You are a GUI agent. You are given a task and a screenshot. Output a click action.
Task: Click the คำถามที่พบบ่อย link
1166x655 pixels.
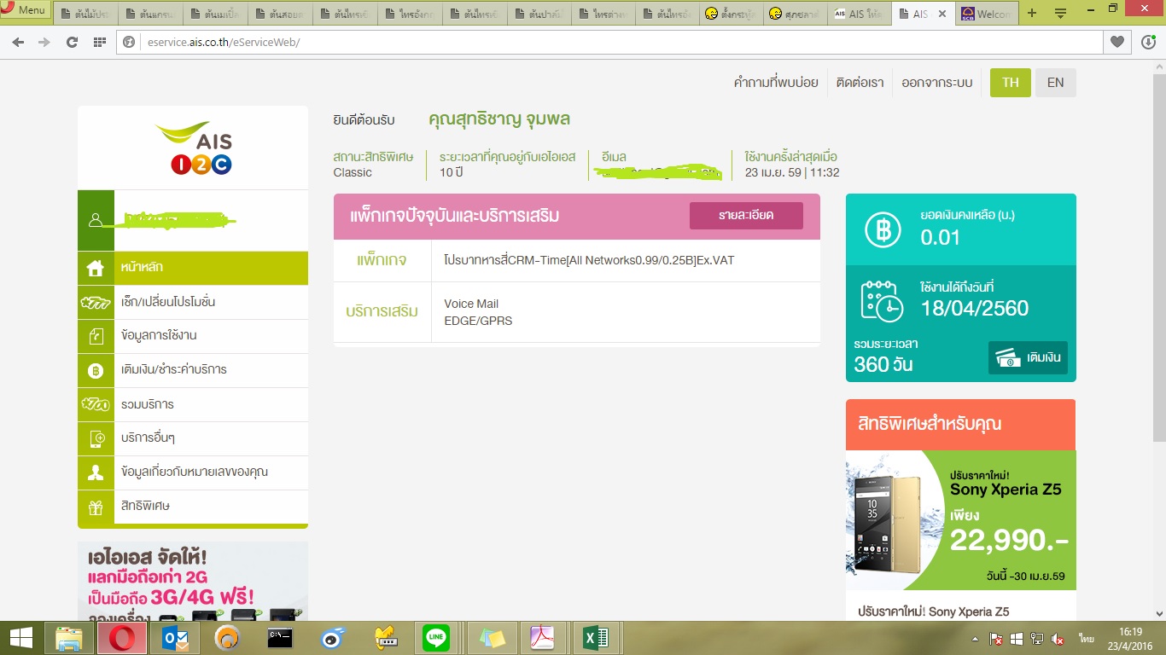tap(776, 83)
